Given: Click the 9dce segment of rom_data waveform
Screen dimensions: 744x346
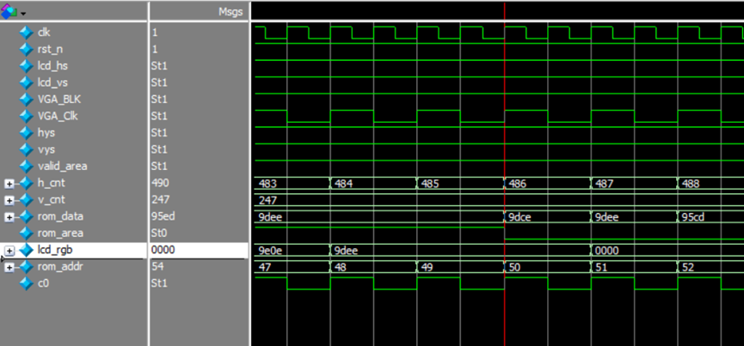Looking at the screenshot, I should pyautogui.click(x=548, y=216).
